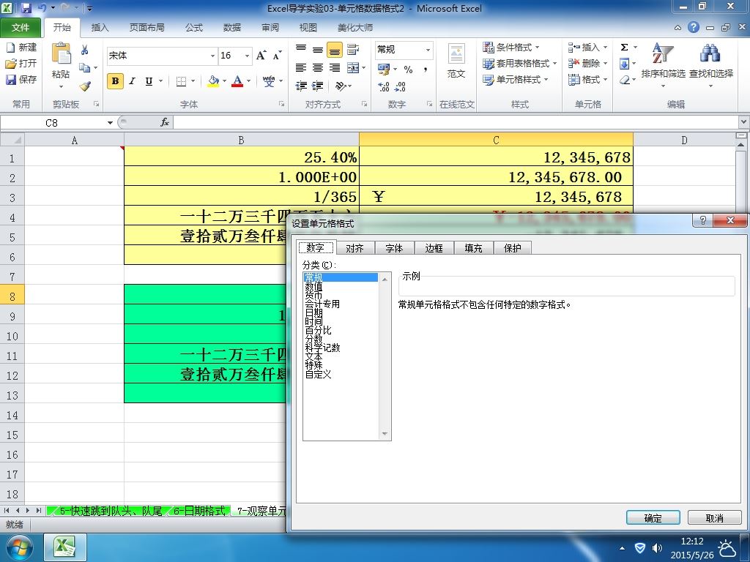This screenshot has height=562, width=750.
Task: Click Merge and Center icon
Action: (x=353, y=68)
